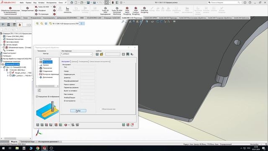Select Соединение in the operation dialog tree
The width and height of the screenshot is (268, 151).
point(47,71)
